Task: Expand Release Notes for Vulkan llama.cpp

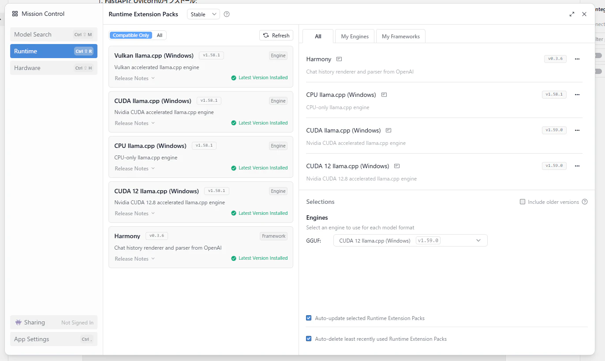Action: pos(135,78)
